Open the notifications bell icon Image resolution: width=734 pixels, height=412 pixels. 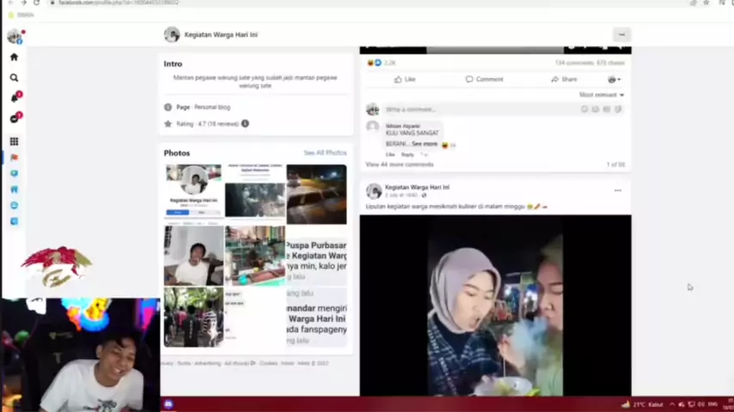pyautogui.click(x=14, y=98)
